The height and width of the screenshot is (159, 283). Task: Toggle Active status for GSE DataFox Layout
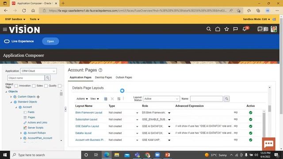click(x=251, y=126)
